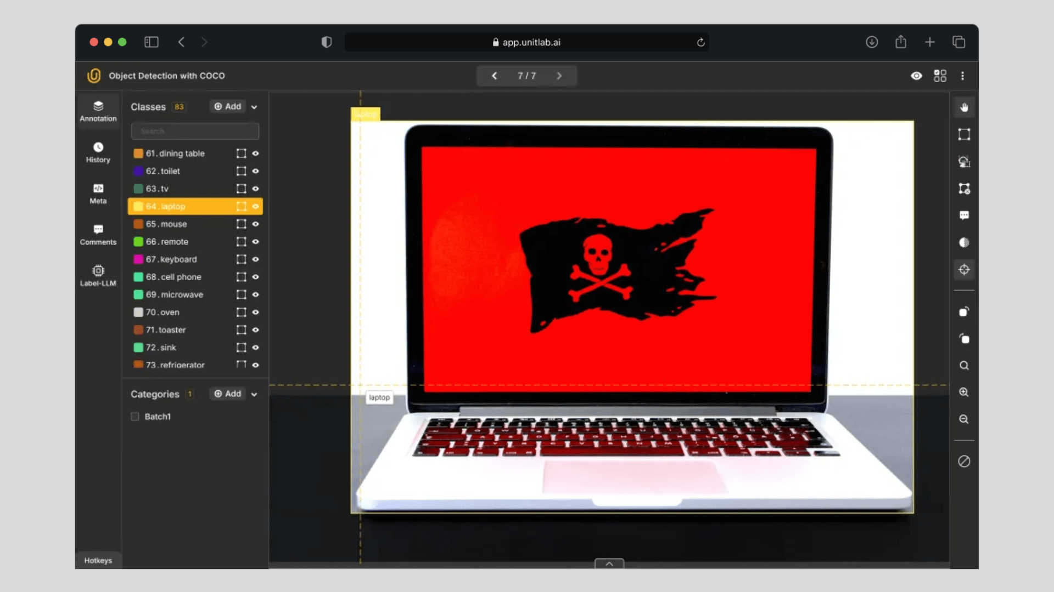Select the bounding box tool
This screenshot has height=592, width=1054.
(964, 134)
